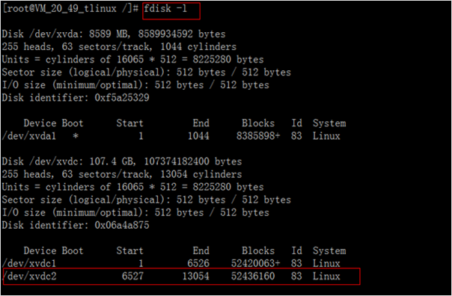Click the shell prompt root@VM_20_49_tlinux
Image resolution: width=452 pixels, height=296 pixels.
tap(61, 9)
